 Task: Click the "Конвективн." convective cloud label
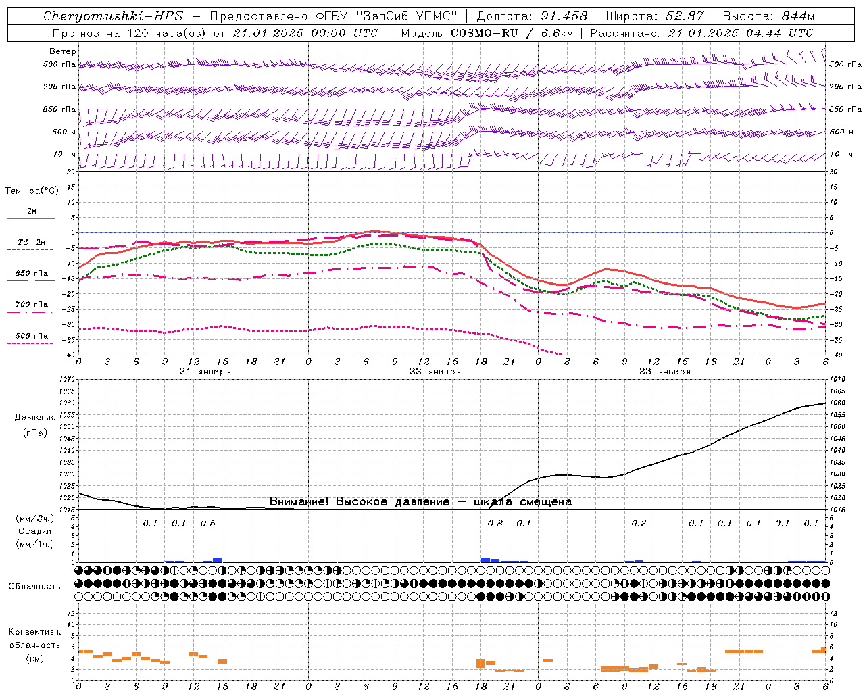tap(34, 632)
